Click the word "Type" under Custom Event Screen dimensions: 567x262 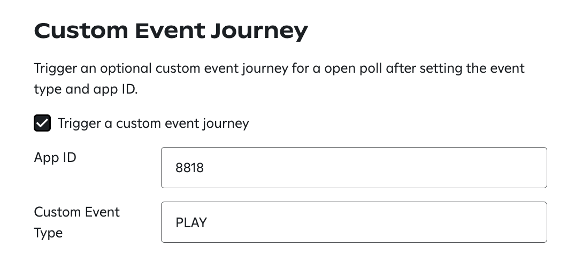click(48, 233)
